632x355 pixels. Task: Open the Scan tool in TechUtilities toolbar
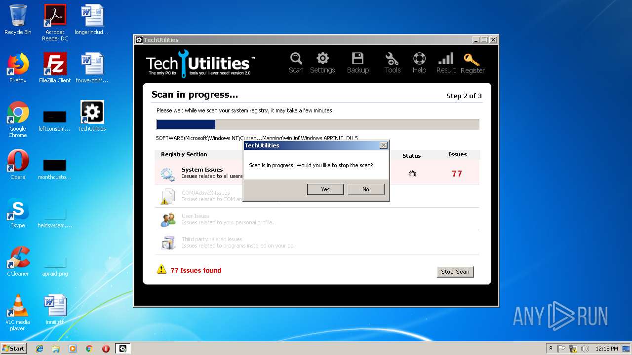coord(296,63)
